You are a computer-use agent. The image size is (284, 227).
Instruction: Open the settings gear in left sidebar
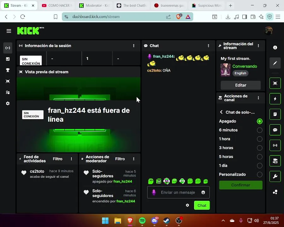coord(8,103)
